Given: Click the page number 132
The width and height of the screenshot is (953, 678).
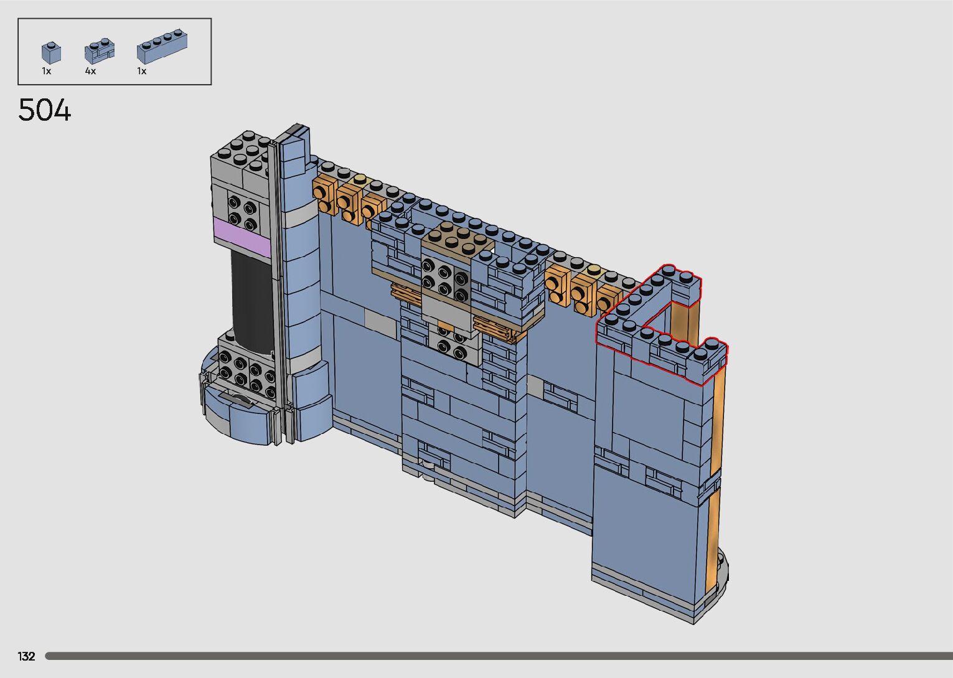Looking at the screenshot, I should (27, 656).
